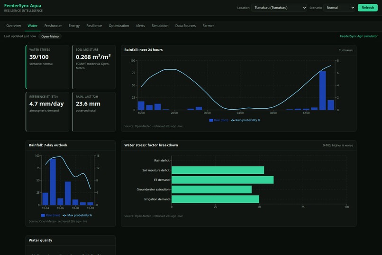Click the 'RESILIENCE INTELLIGENCE' subtitle
The image size is (382, 255).
23,11
